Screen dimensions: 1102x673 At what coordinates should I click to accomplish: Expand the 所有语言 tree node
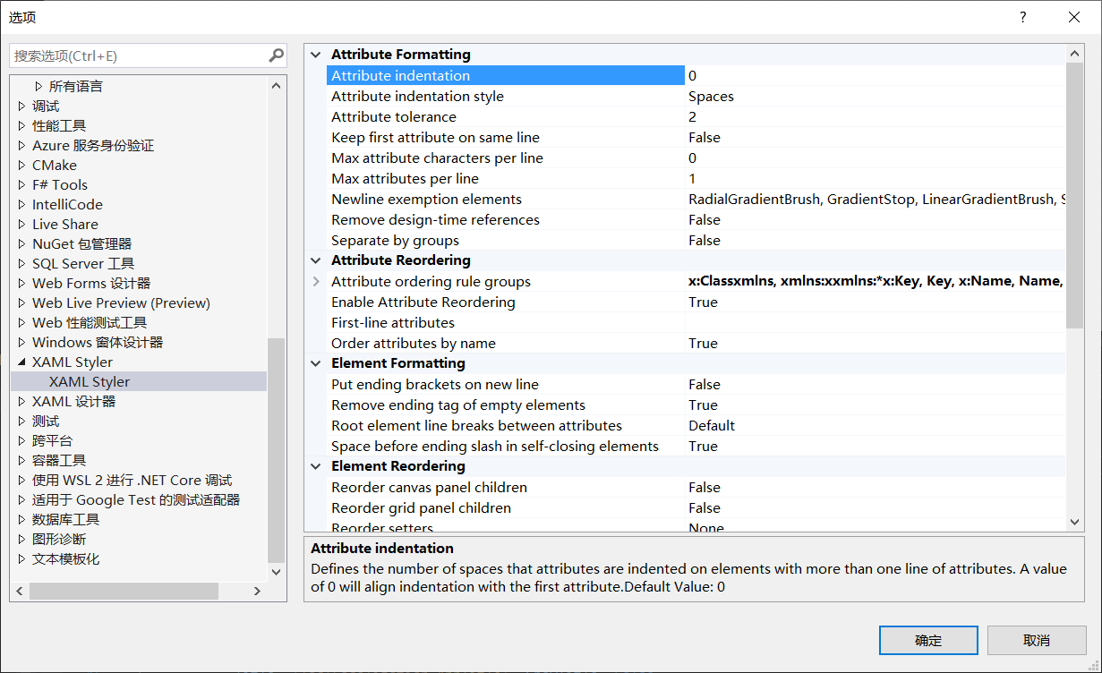[38, 87]
